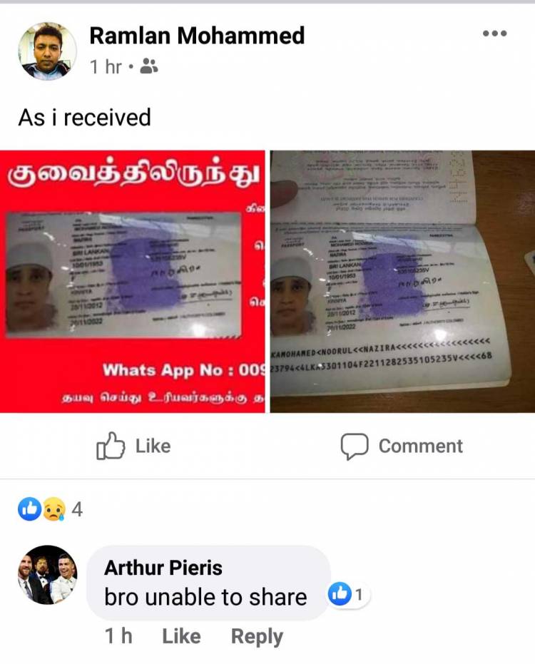This screenshot has height=664, width=535.
Task: Open Ramlan Mohammed's profile picture
Action: point(47,51)
